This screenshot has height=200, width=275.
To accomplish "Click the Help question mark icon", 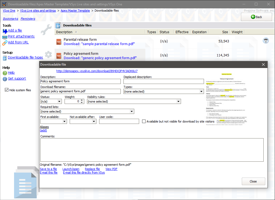I will 5,73.
